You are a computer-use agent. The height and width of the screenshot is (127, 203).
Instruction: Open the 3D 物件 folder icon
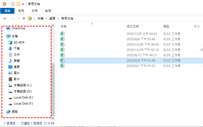10,43
